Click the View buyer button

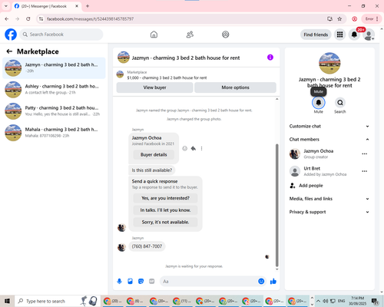pos(154,87)
